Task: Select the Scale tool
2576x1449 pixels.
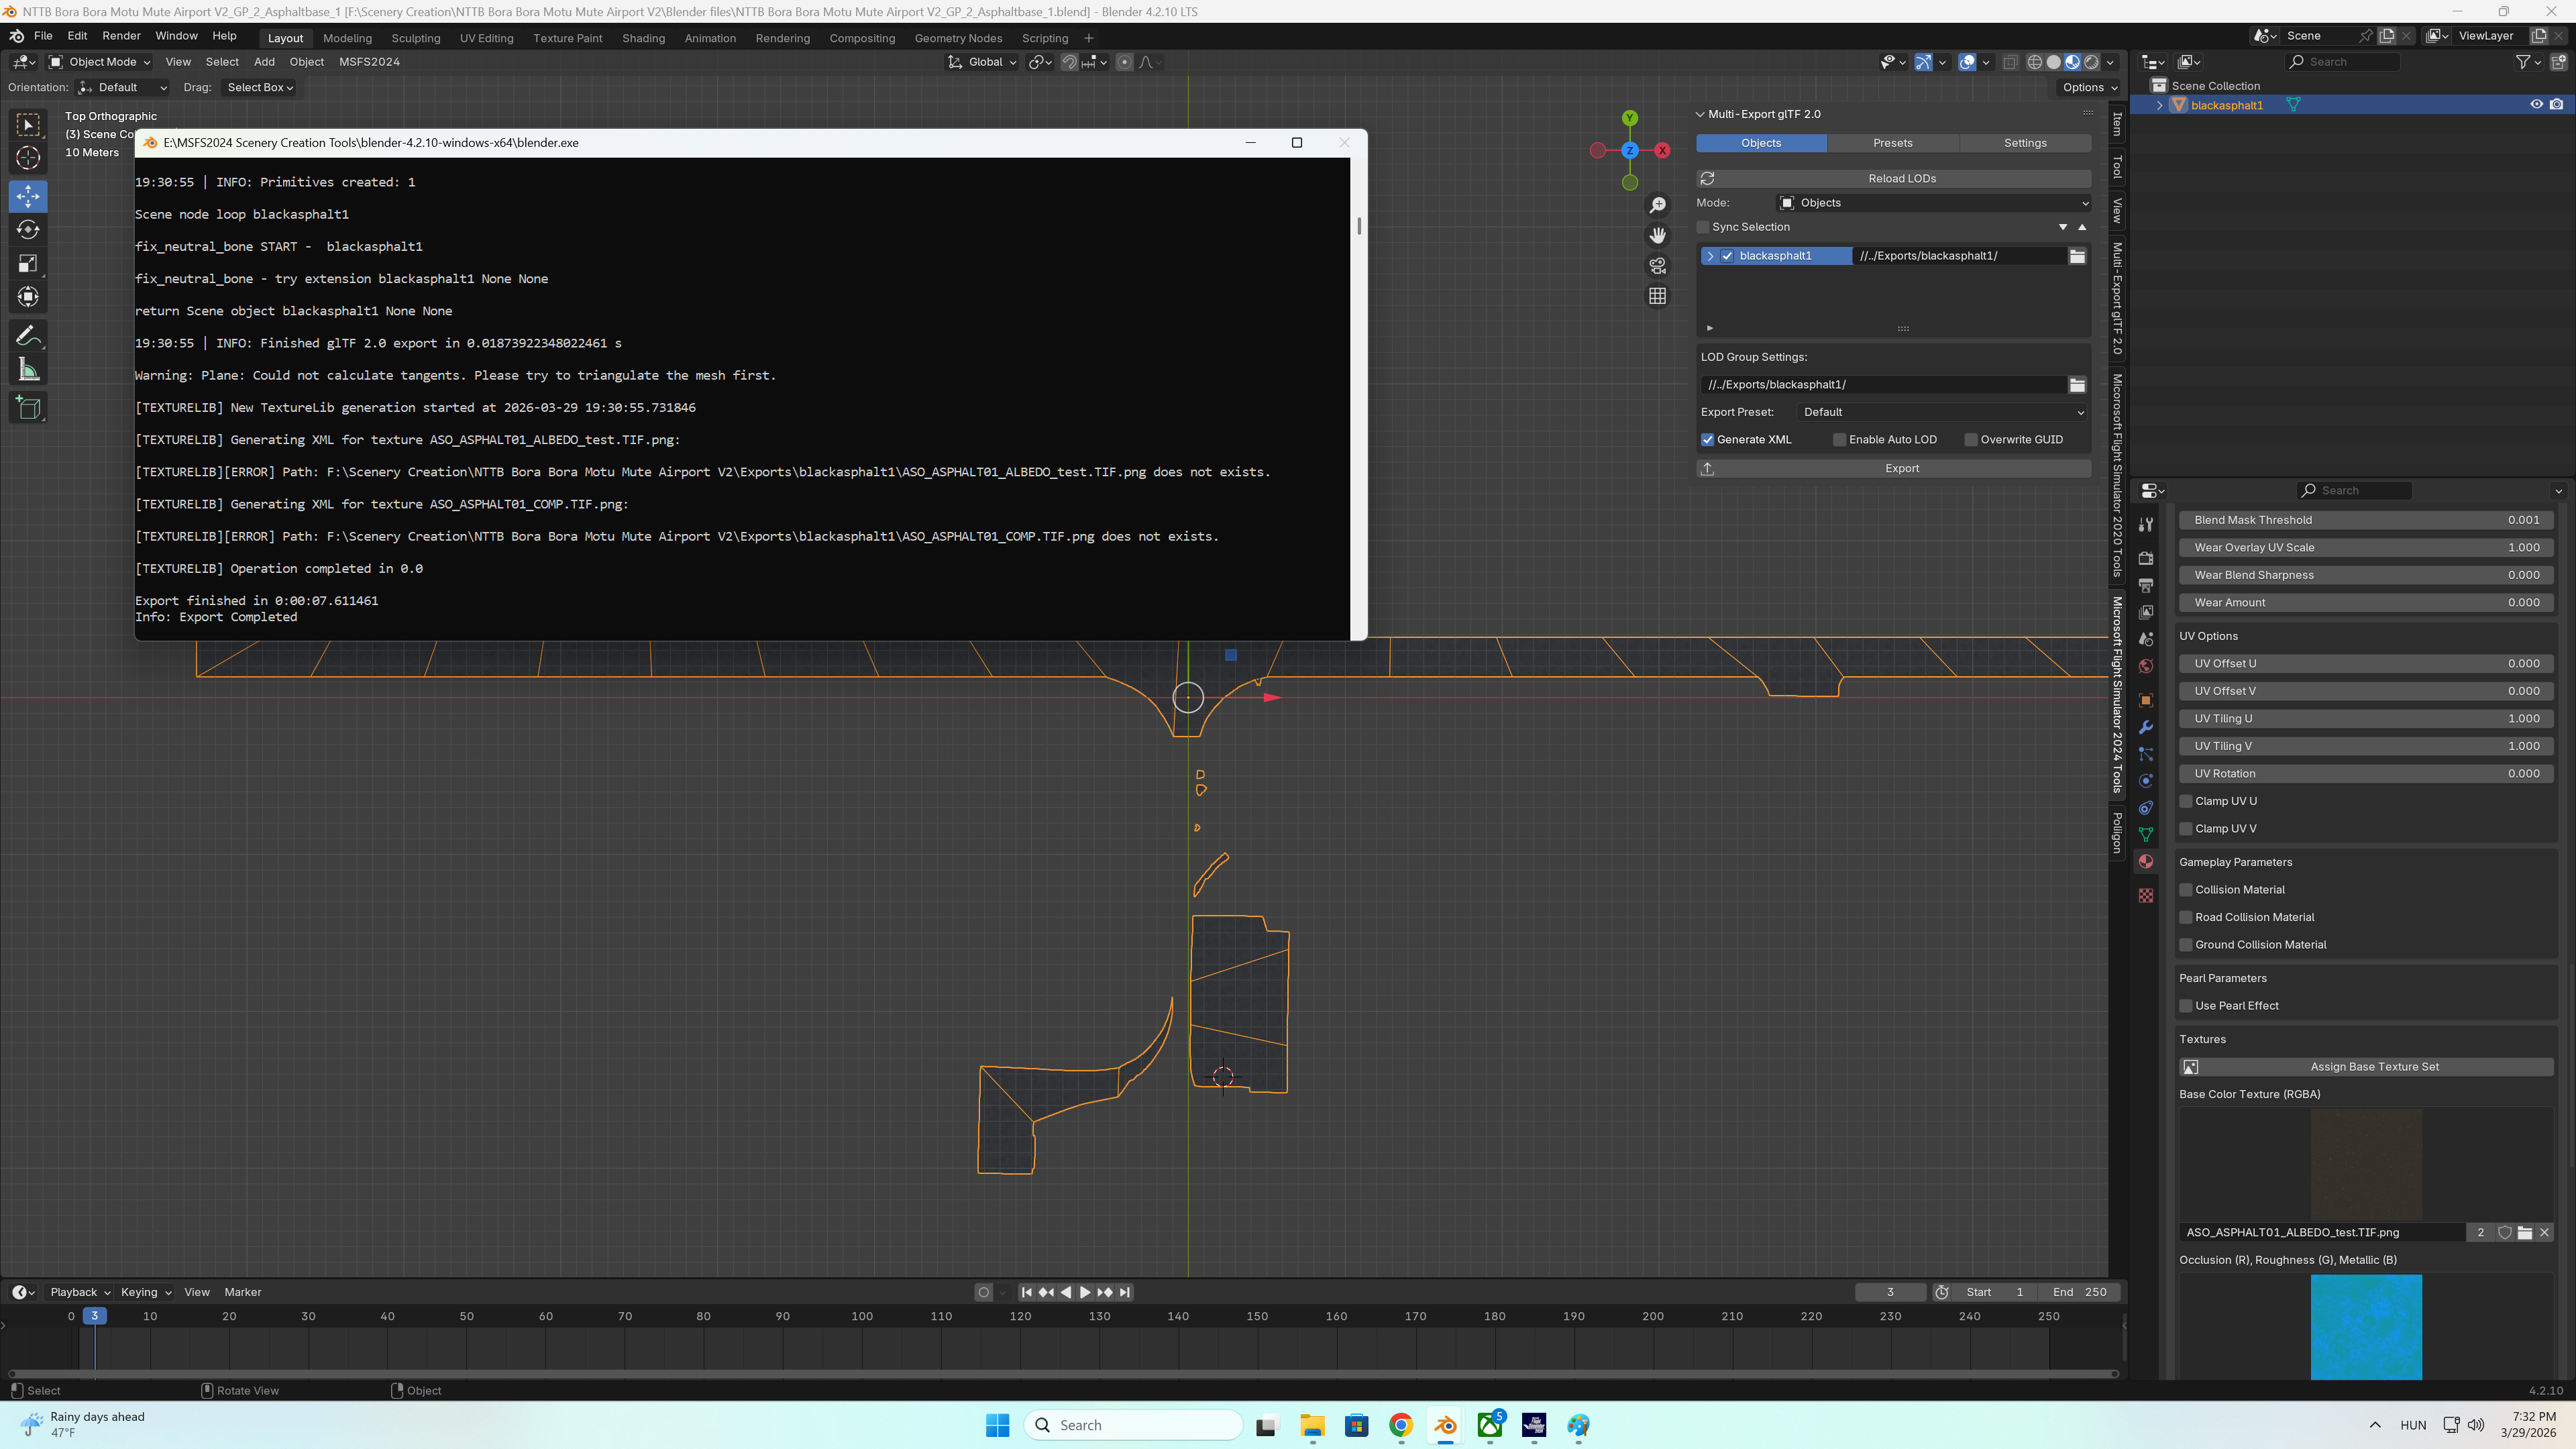Action: [x=28, y=263]
